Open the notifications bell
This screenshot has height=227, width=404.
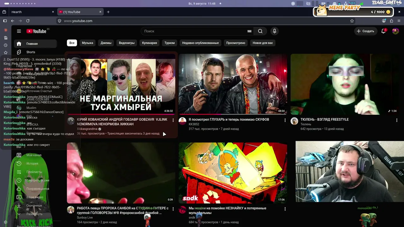(x=383, y=31)
